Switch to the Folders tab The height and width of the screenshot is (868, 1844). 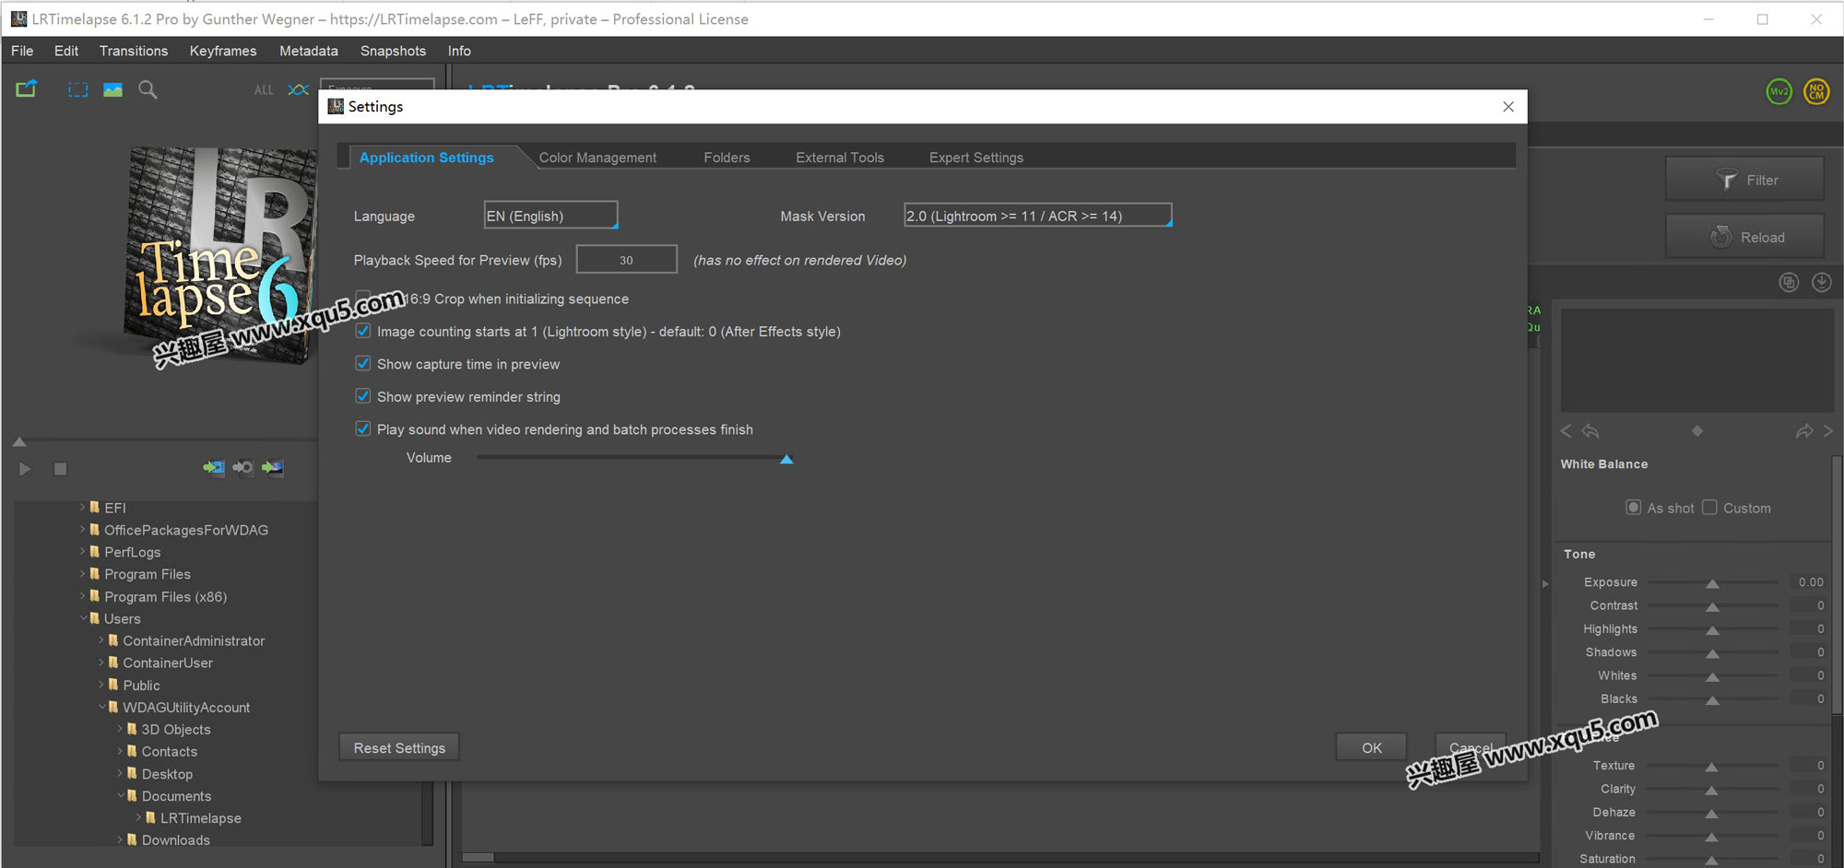click(x=727, y=158)
